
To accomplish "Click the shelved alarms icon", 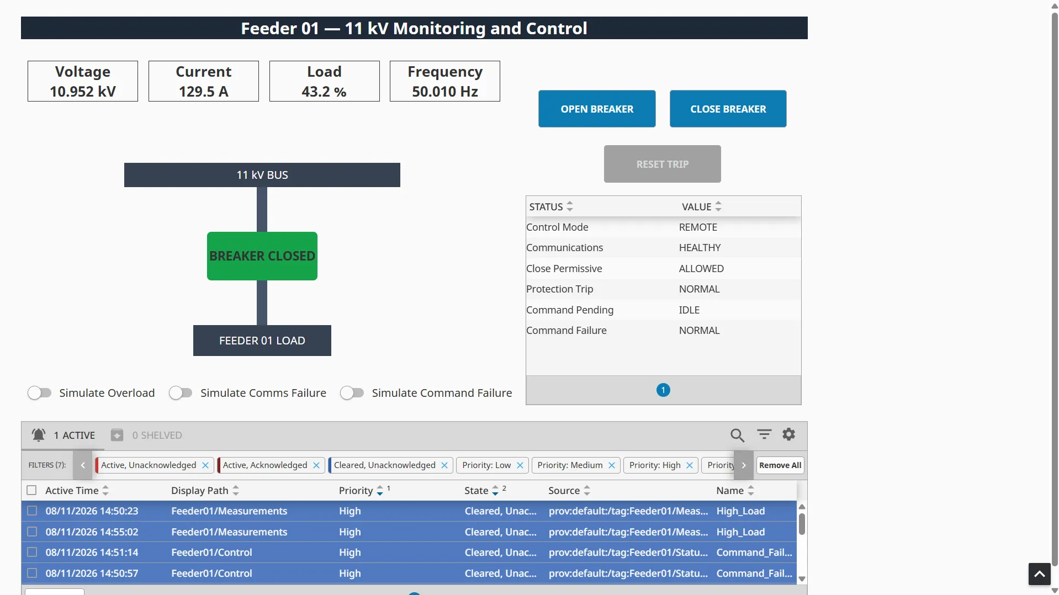I will coord(117,435).
